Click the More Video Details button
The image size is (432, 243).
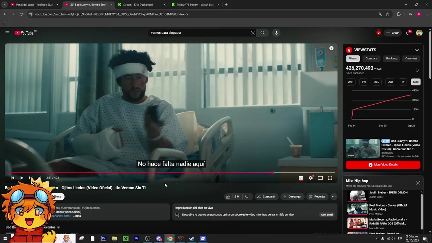(x=383, y=165)
